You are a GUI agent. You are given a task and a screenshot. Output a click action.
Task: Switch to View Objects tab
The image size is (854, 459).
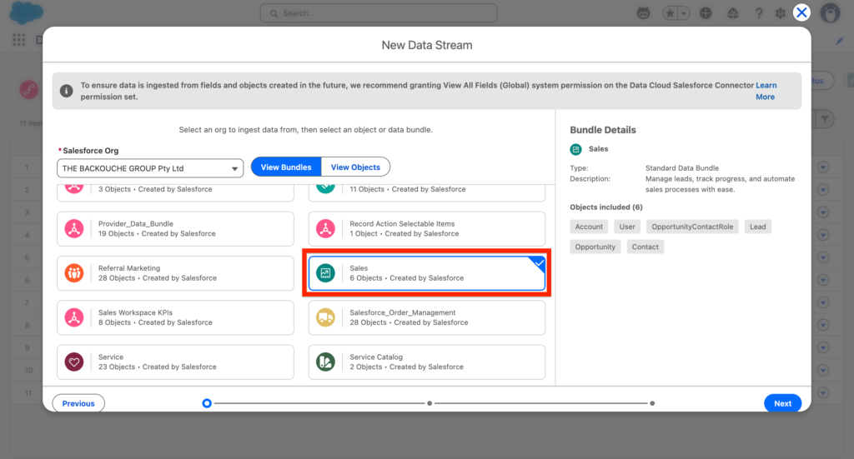pos(355,167)
